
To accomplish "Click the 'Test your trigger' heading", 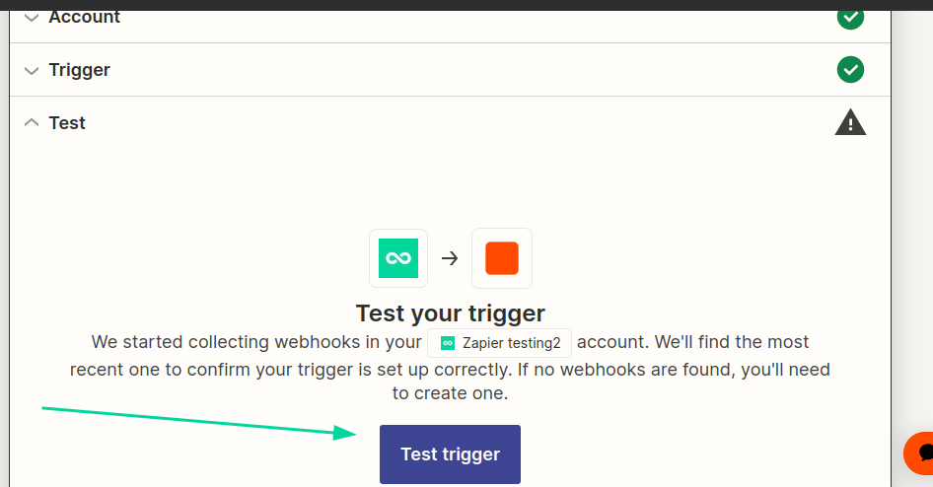I will (450, 313).
